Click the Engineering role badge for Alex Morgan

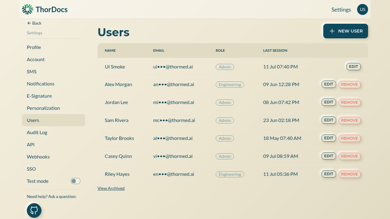[230, 85]
